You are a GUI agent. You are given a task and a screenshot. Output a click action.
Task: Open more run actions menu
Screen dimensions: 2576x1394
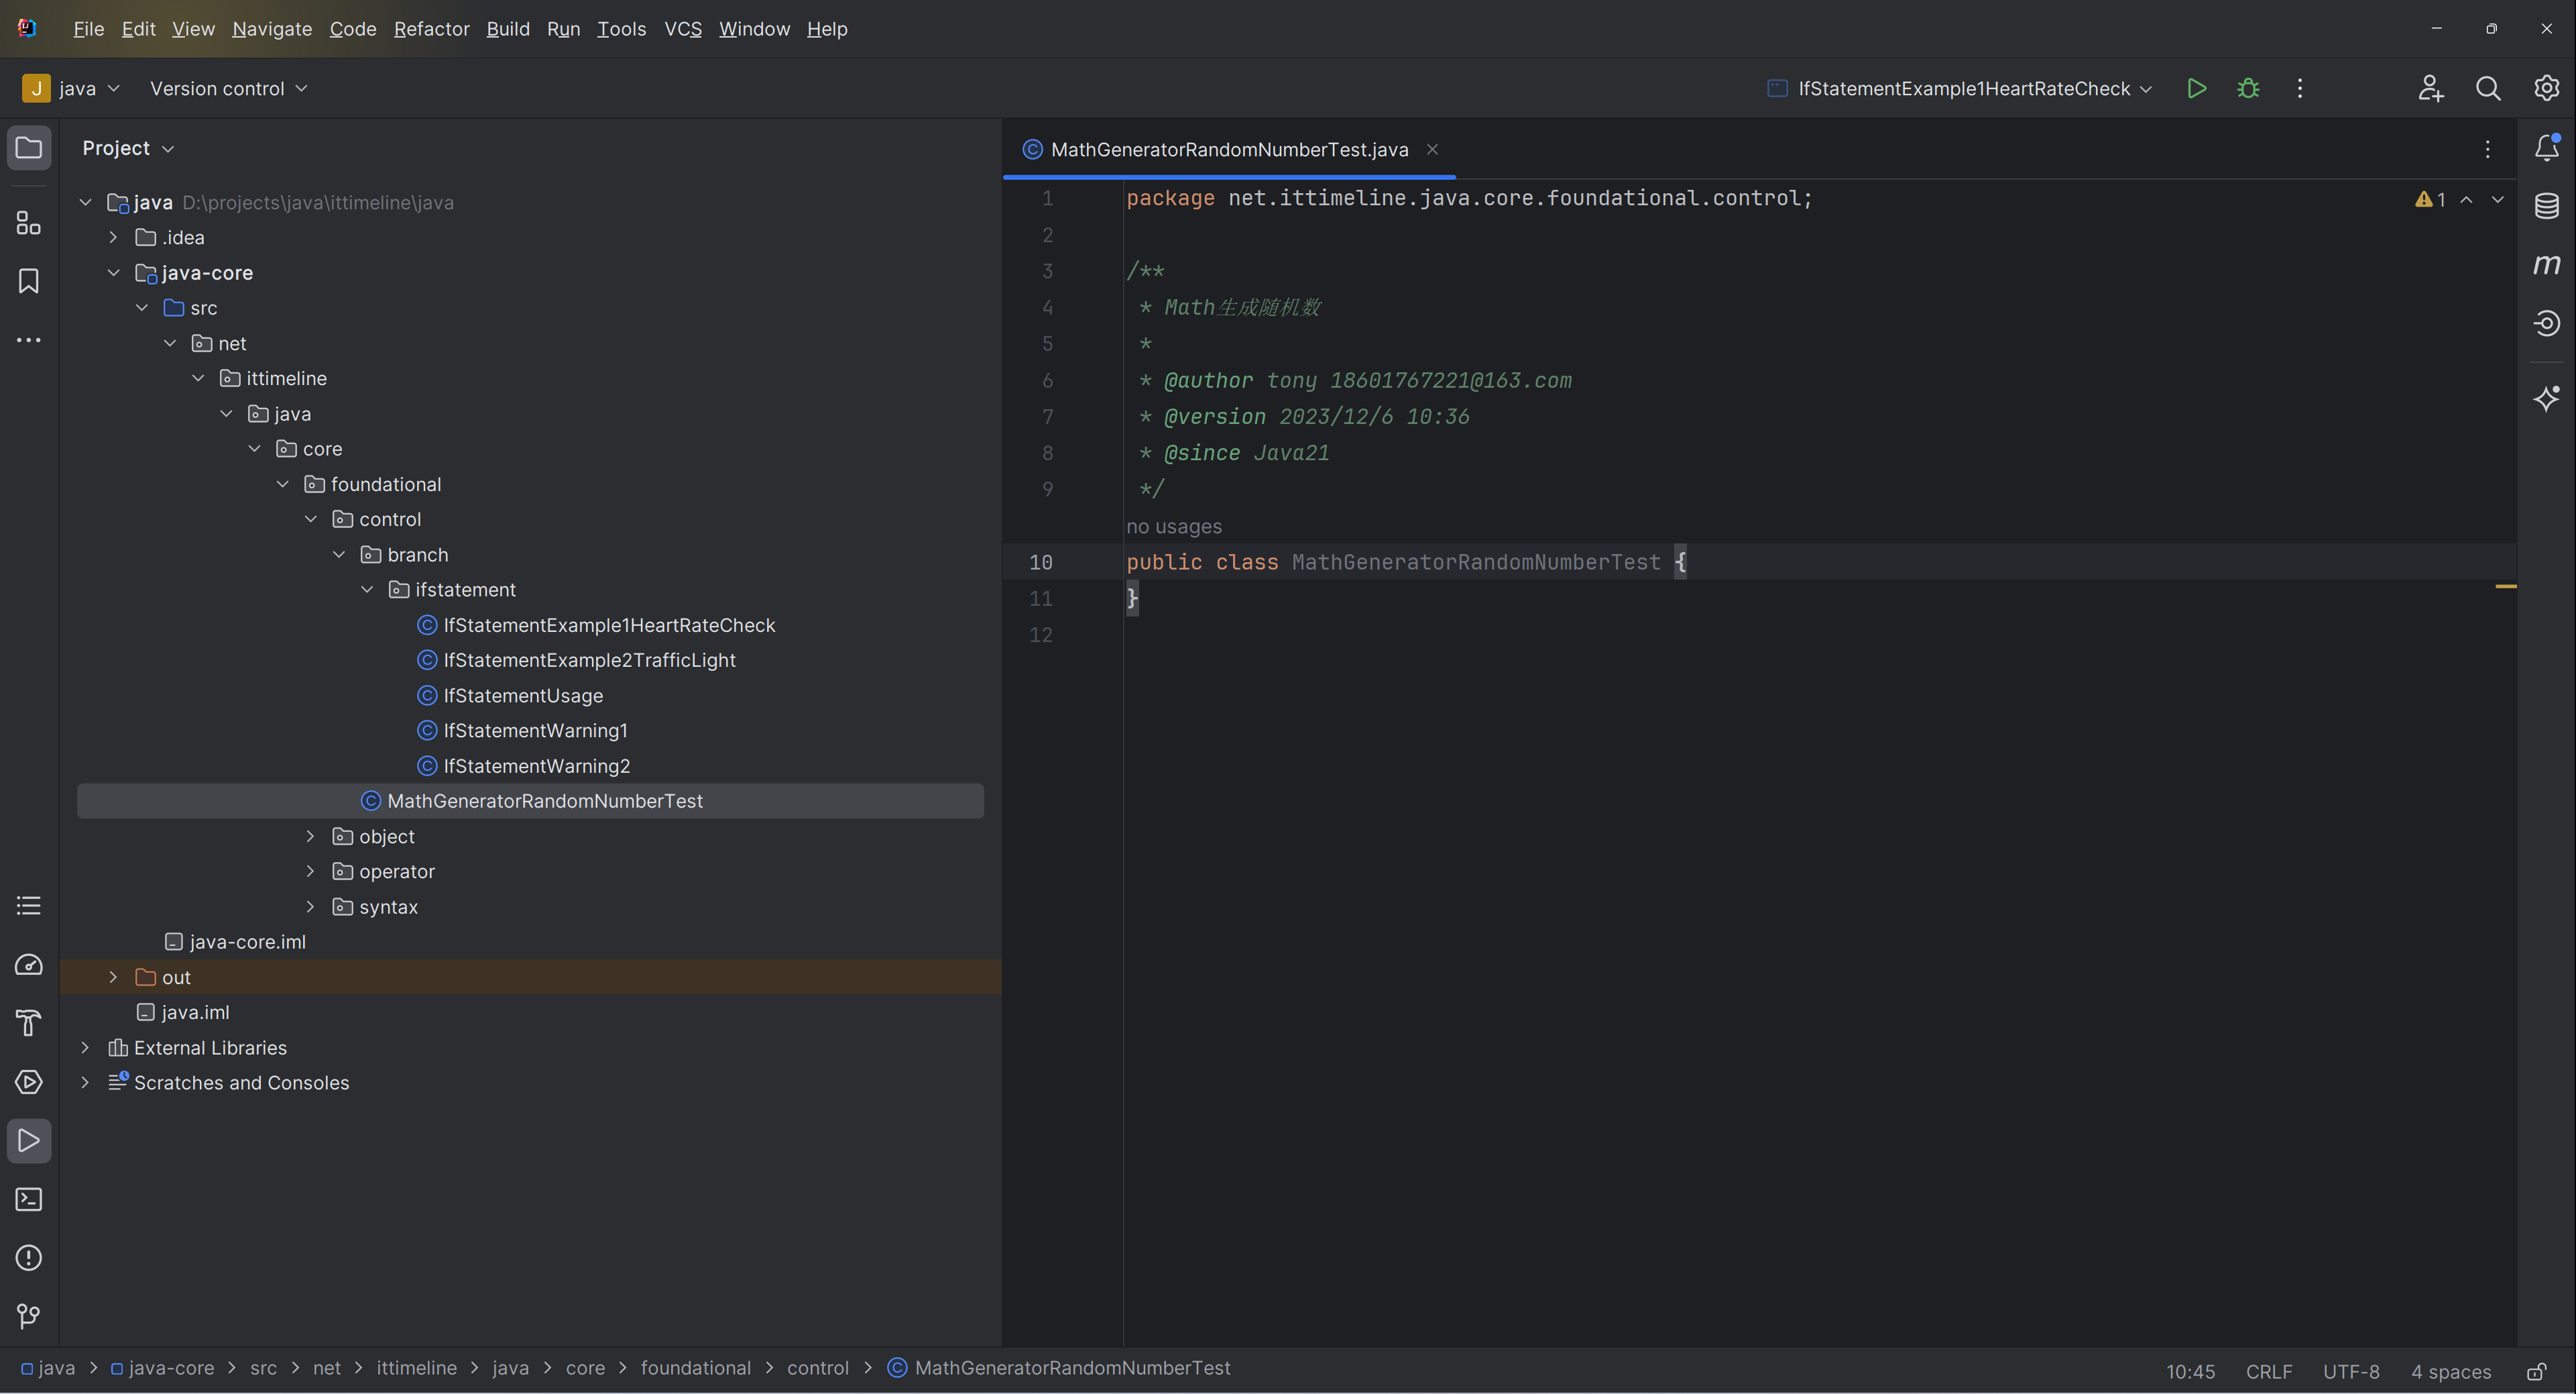[2300, 88]
